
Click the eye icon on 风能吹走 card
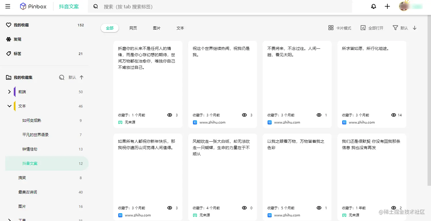coord(244,208)
